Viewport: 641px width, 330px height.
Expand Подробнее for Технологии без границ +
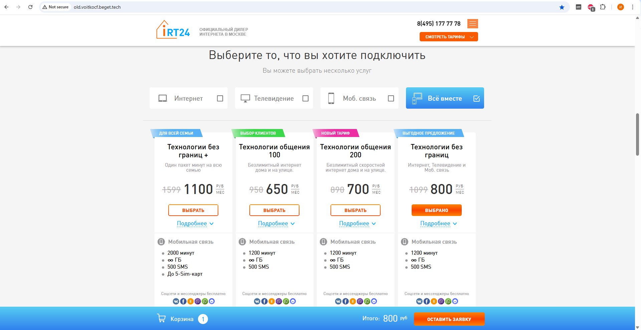pos(195,223)
